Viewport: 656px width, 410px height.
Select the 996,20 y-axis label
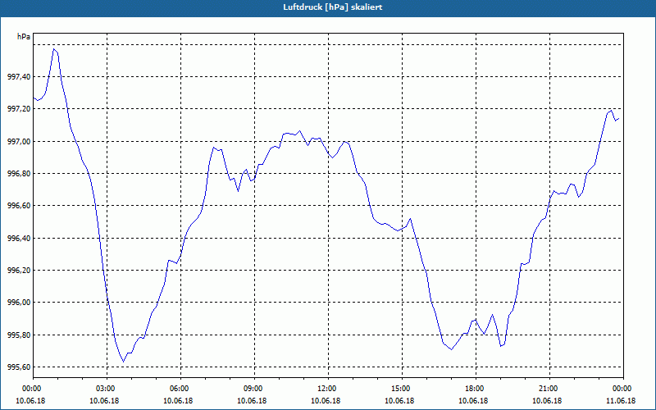tap(19, 271)
